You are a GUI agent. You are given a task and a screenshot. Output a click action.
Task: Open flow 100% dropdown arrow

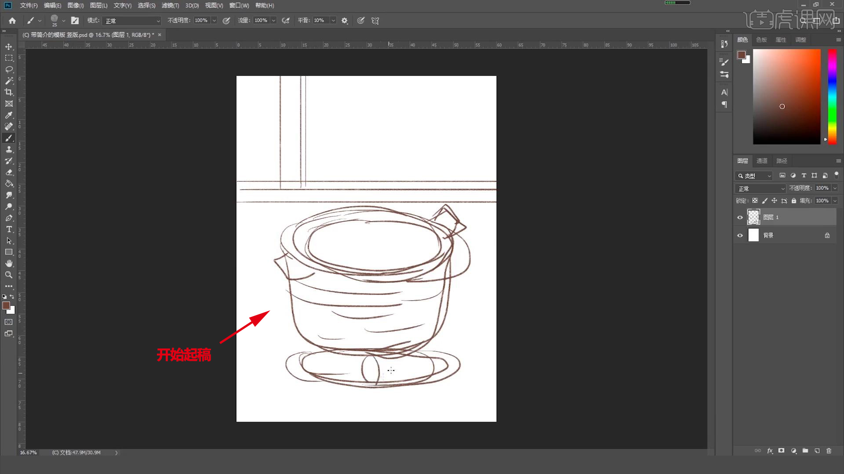click(x=273, y=21)
